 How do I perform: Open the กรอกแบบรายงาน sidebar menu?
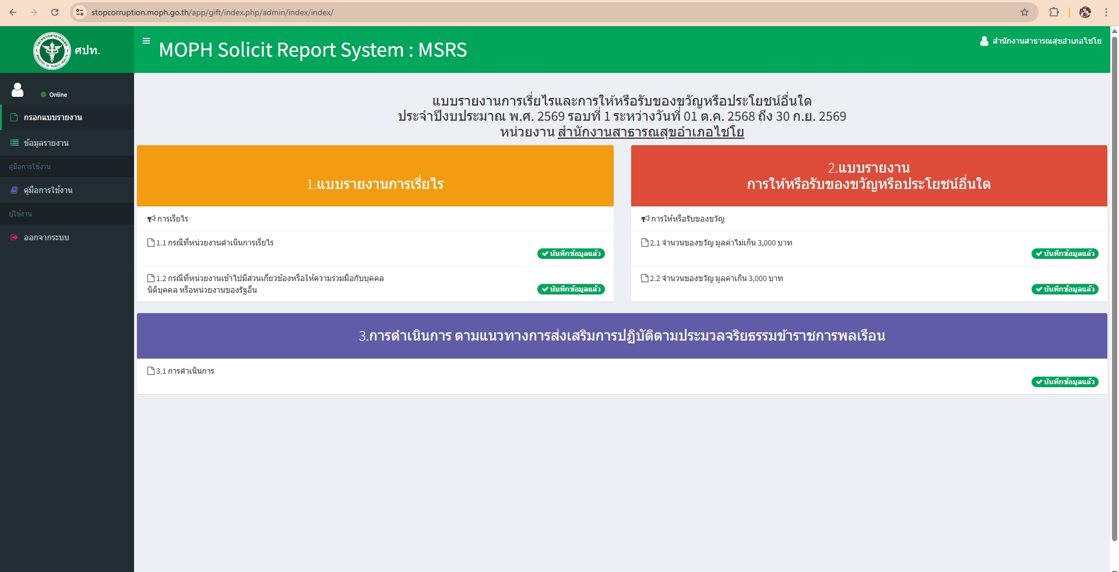pos(52,117)
